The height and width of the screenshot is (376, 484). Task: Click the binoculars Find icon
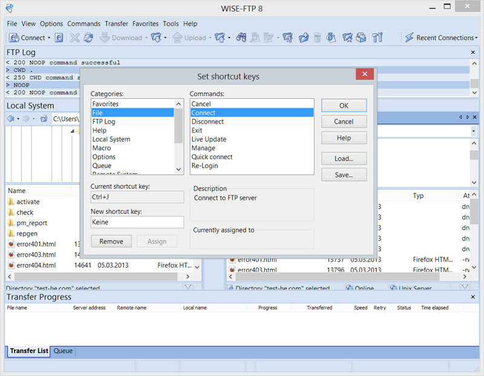pyautogui.click(x=241, y=38)
